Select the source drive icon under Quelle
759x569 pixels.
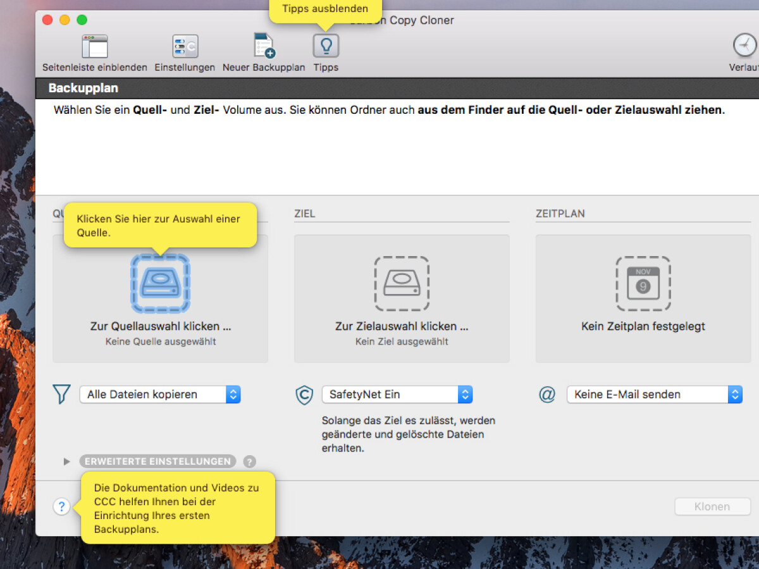point(159,284)
